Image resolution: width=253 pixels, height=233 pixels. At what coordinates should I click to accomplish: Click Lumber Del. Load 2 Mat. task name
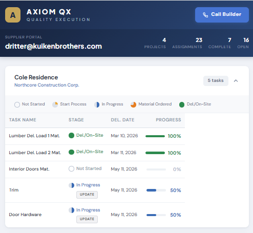click(35, 153)
